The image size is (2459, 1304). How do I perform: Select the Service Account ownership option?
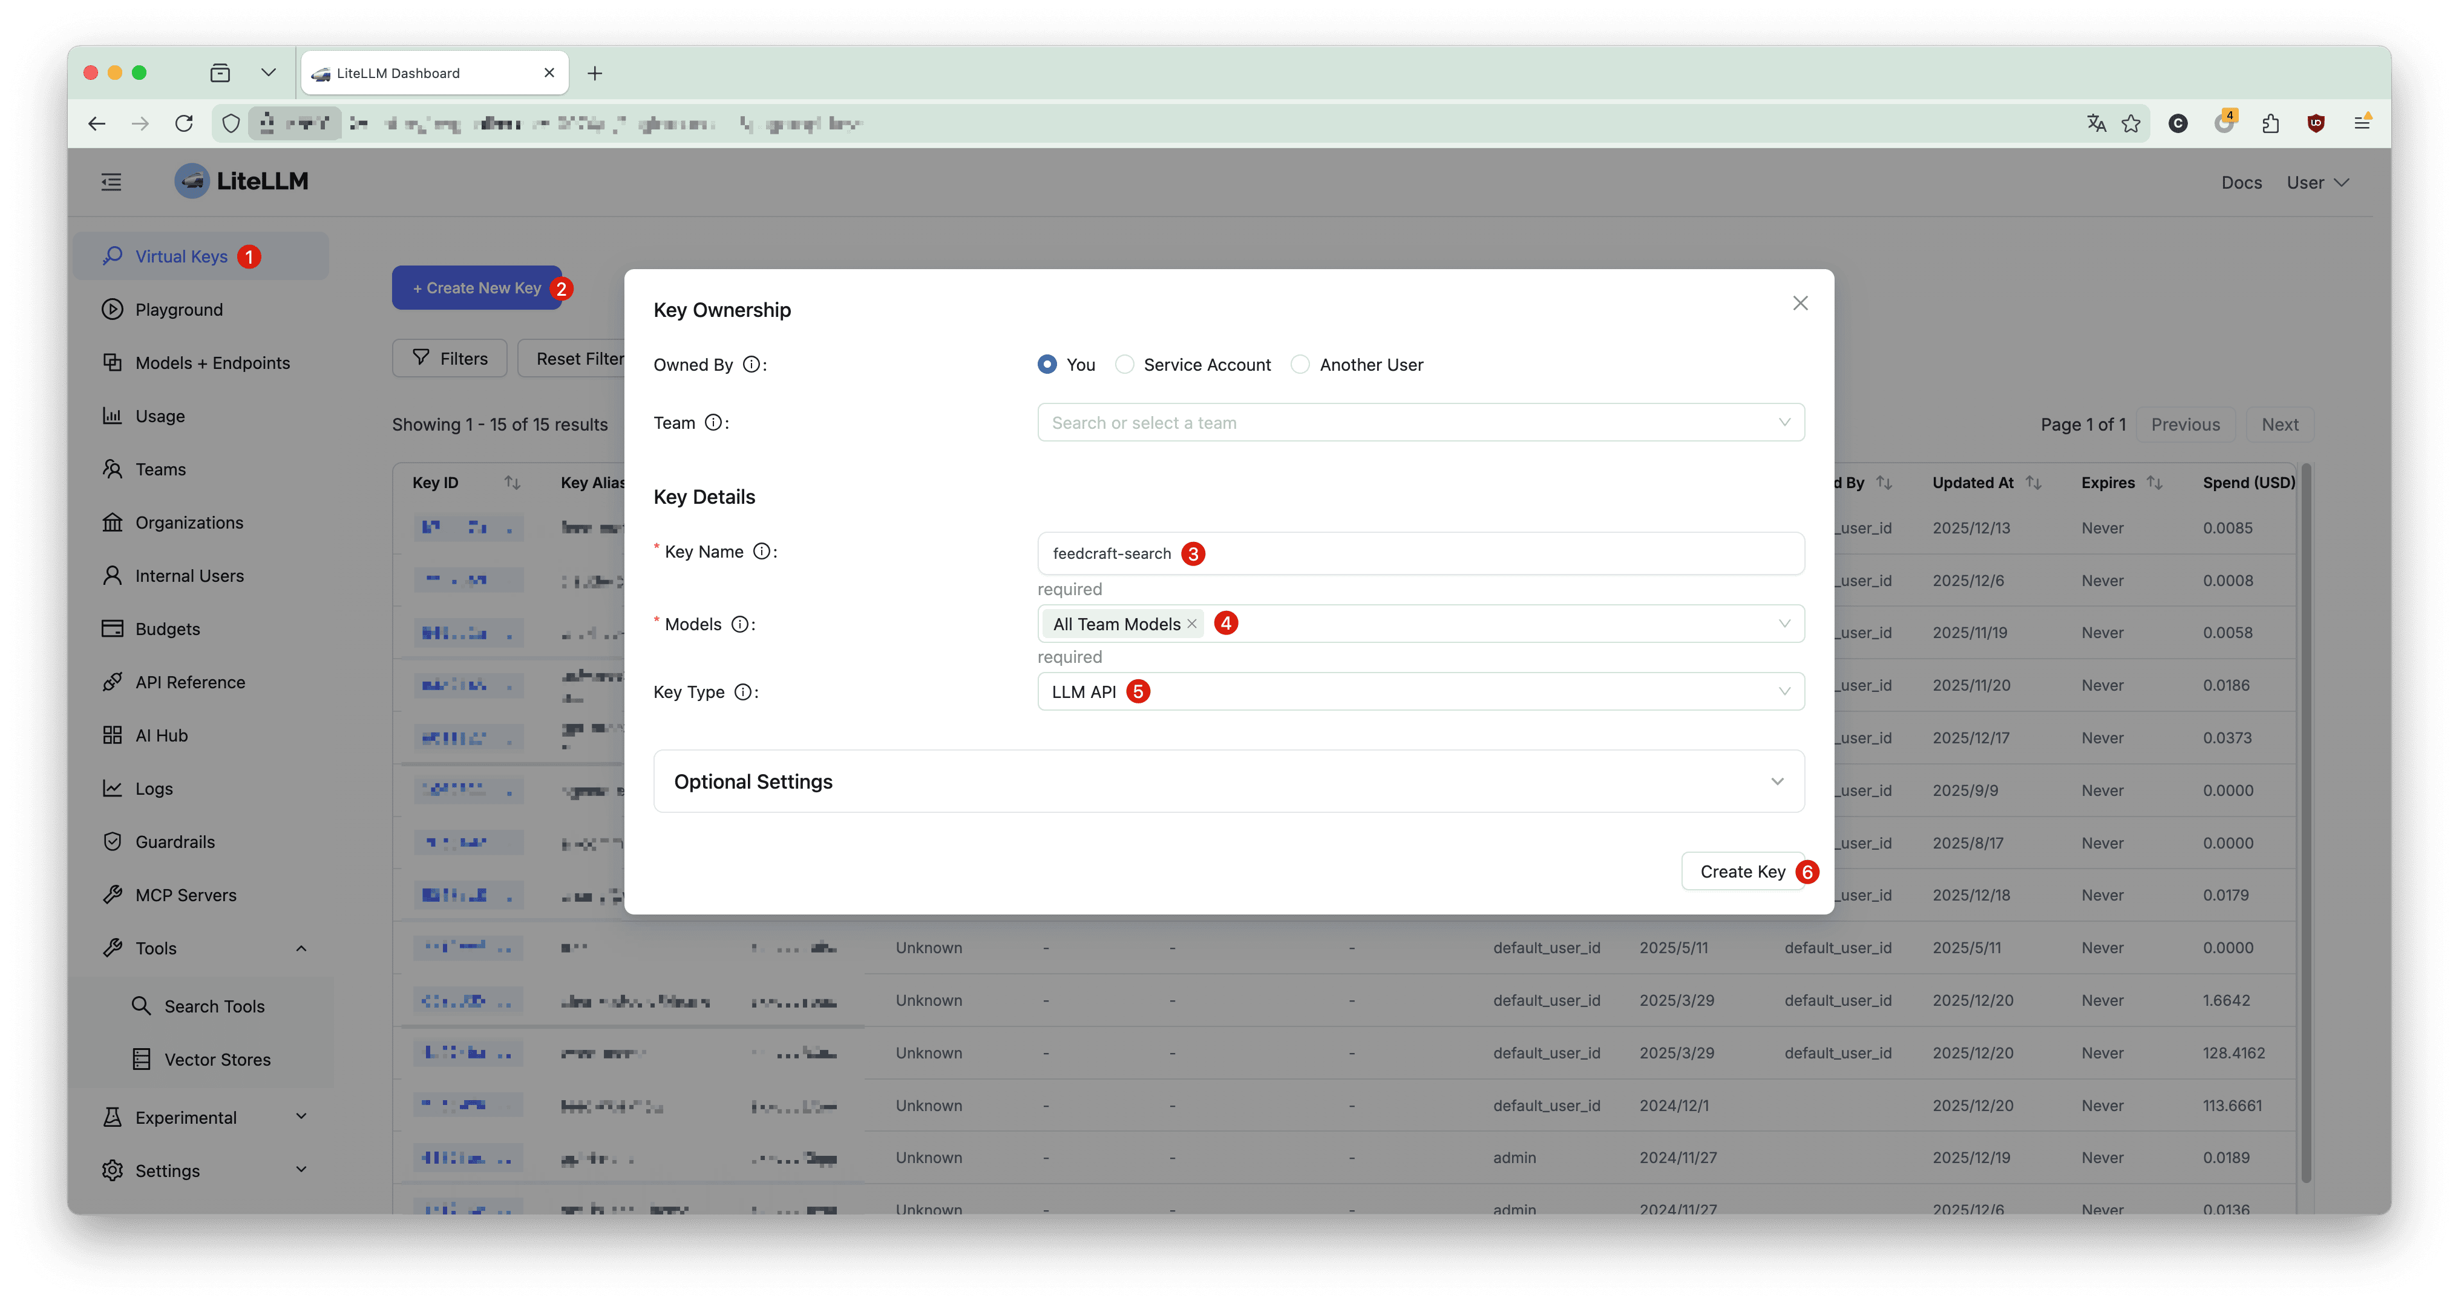point(1125,364)
